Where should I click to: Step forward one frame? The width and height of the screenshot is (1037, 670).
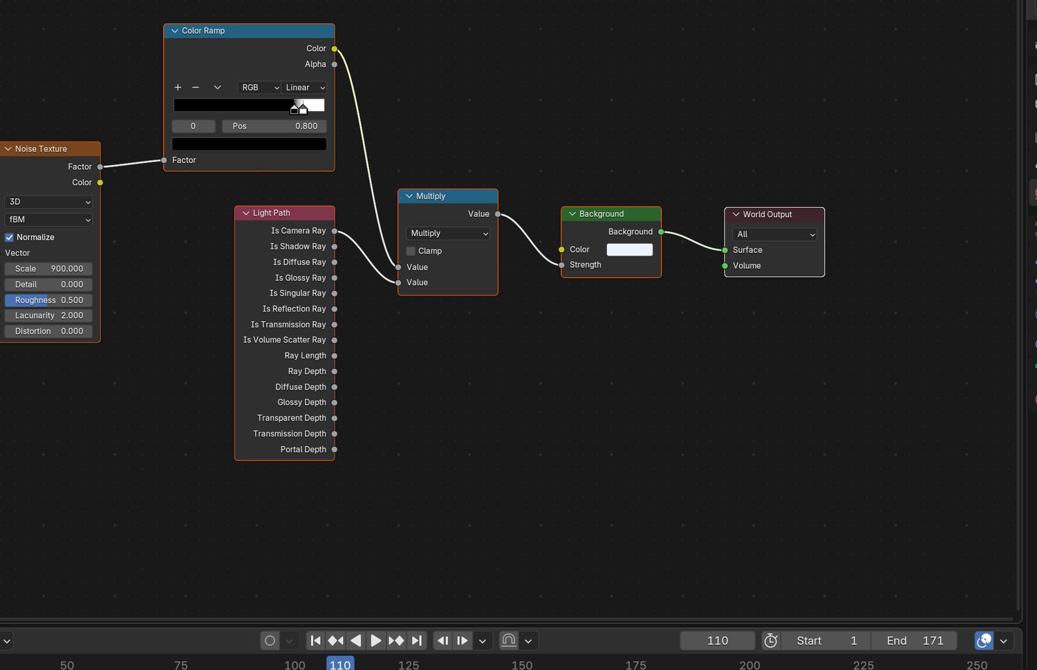coord(463,640)
